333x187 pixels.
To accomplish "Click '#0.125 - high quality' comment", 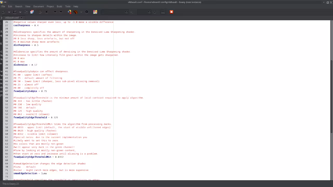I will coord(28,111).
